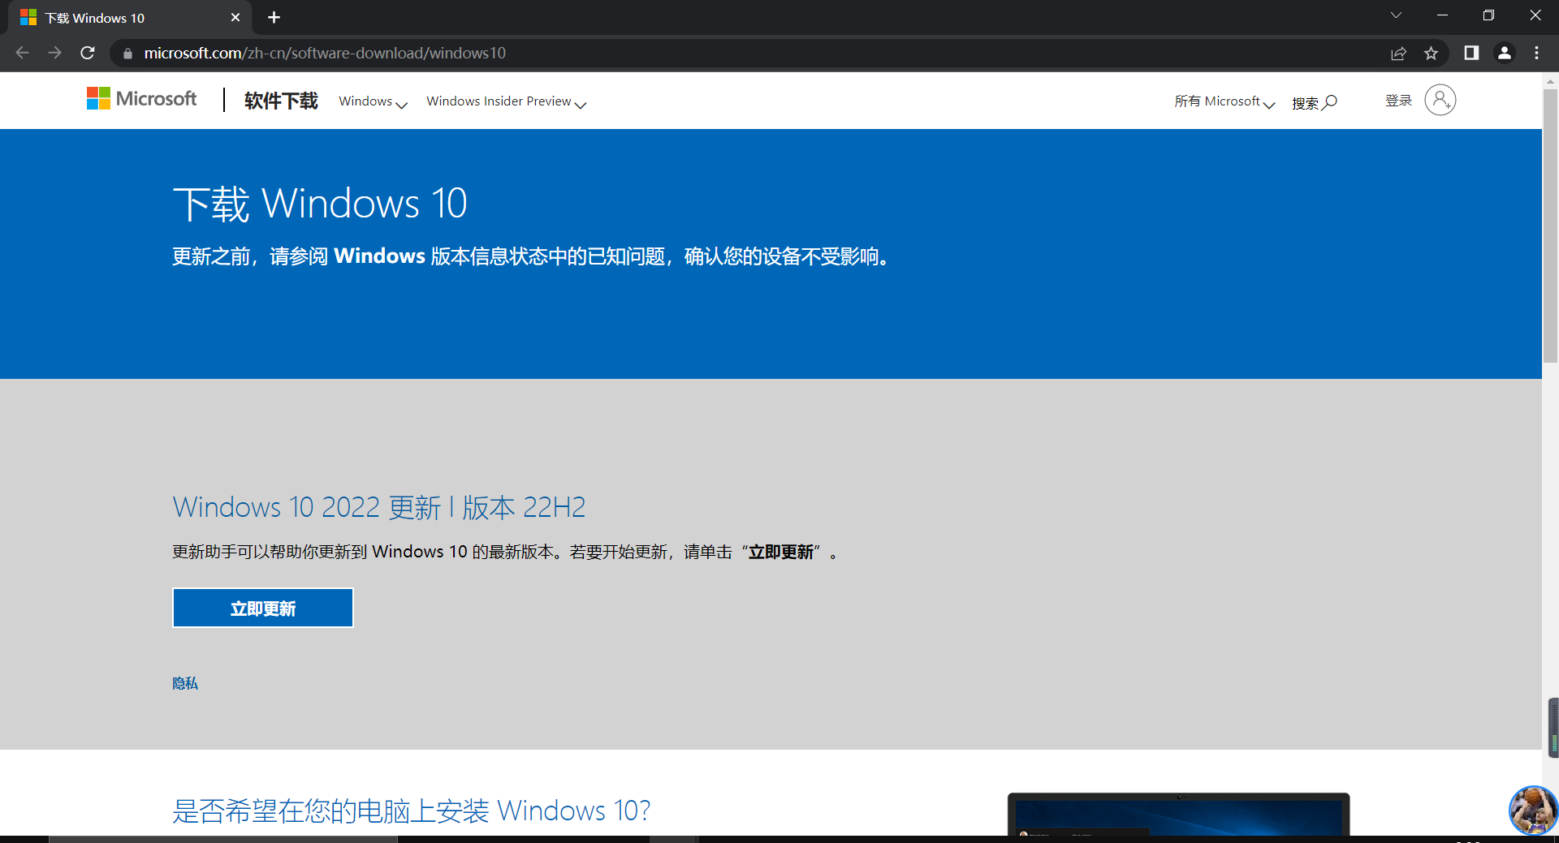This screenshot has width=1559, height=843.
Task: Click the 下载 Windows 10 title heading
Action: point(320,203)
